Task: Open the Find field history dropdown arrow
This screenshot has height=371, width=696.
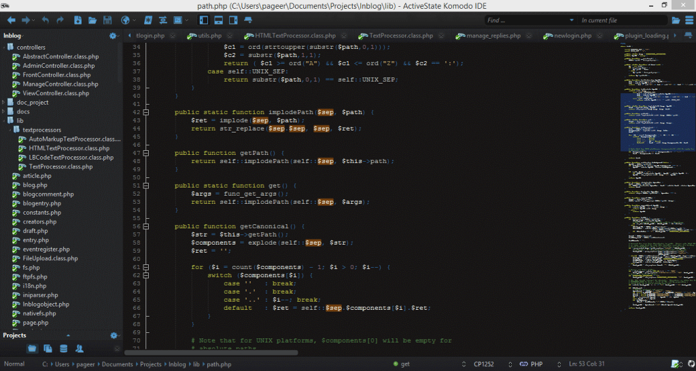Action: pos(572,20)
